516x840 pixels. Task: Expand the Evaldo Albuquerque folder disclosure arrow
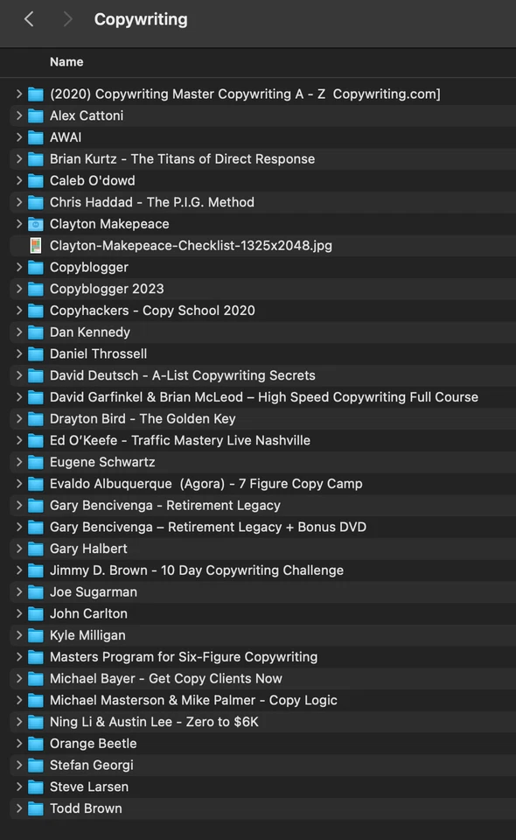(19, 483)
